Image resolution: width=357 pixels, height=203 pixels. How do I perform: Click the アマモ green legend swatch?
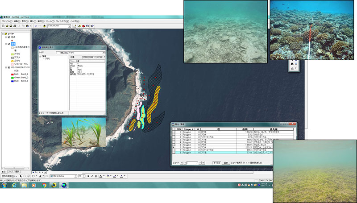pos(13,53)
